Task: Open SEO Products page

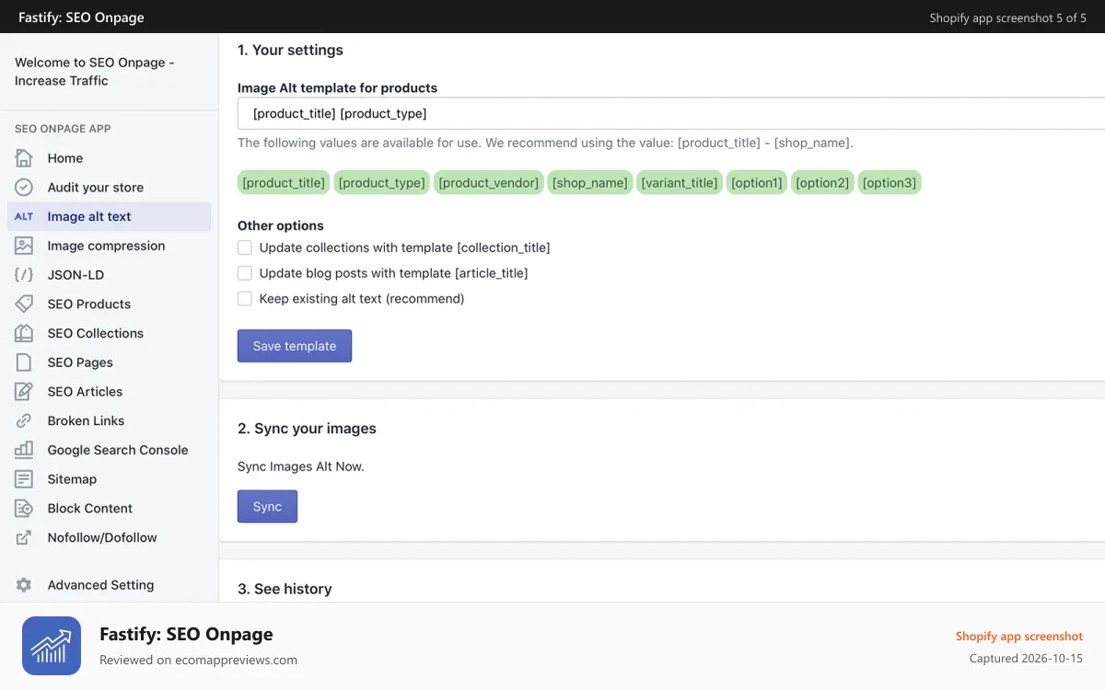Action: [109, 305]
